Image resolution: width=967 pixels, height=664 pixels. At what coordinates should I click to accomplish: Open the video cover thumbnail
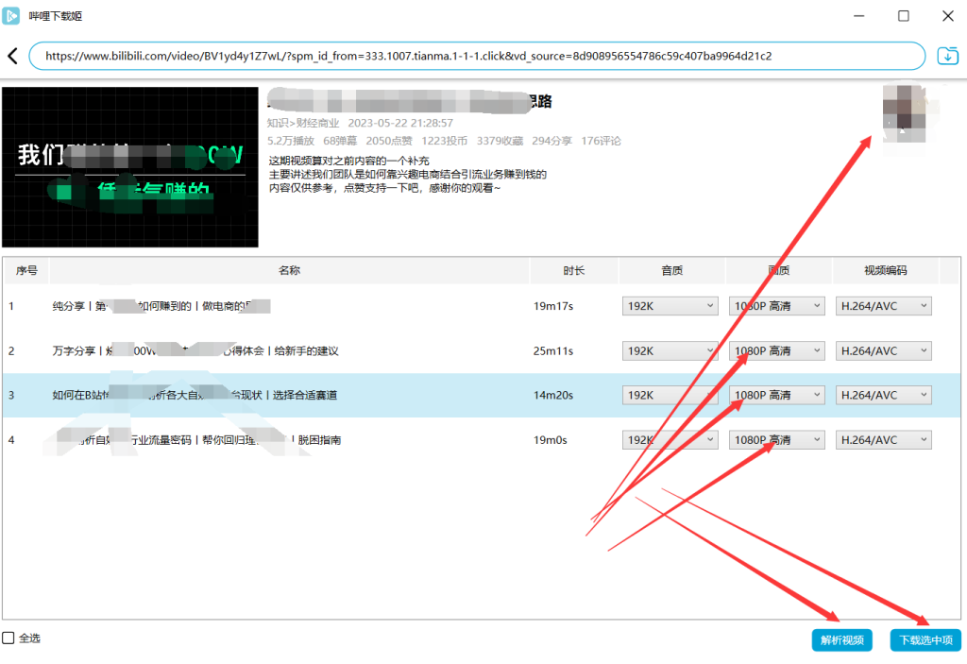point(130,167)
